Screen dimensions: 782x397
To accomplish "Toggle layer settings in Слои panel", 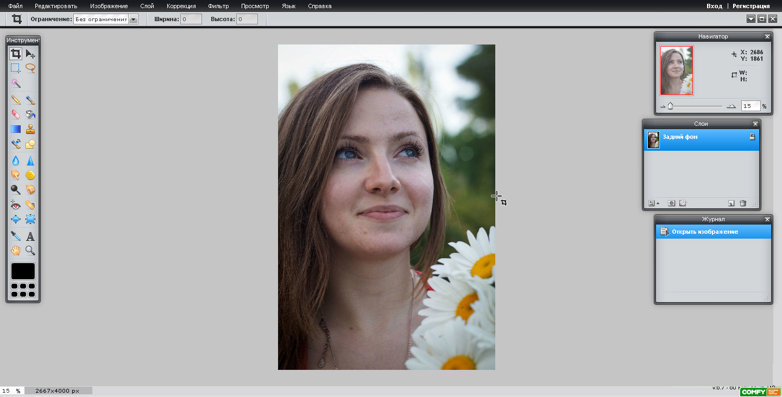I will click(653, 203).
